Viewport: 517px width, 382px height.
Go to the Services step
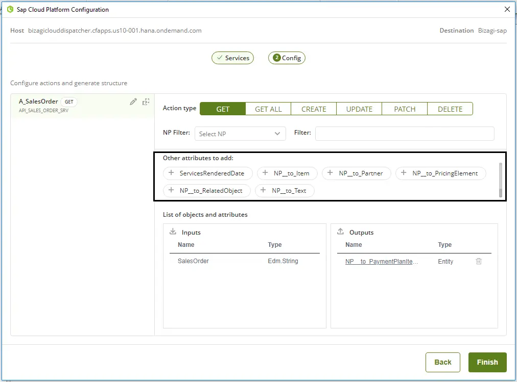pos(233,58)
